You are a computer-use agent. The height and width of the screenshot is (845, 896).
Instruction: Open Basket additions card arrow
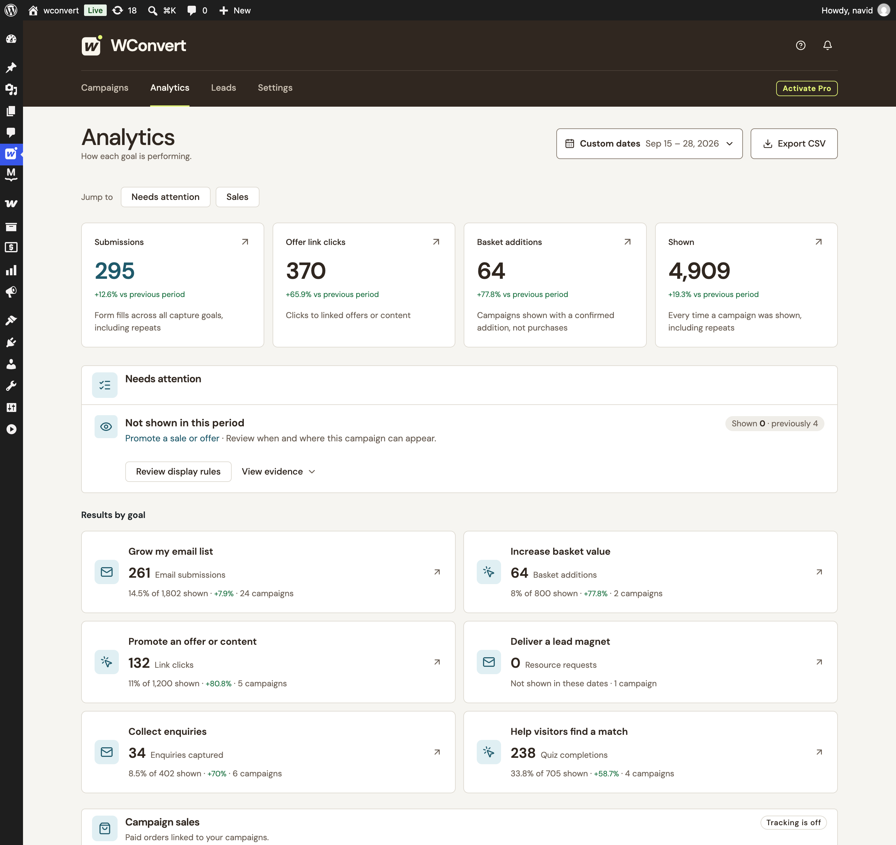627,242
